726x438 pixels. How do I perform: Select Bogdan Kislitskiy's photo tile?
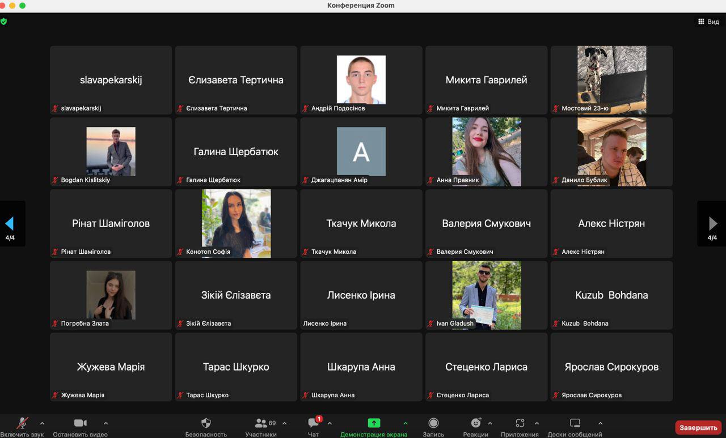[111, 151]
